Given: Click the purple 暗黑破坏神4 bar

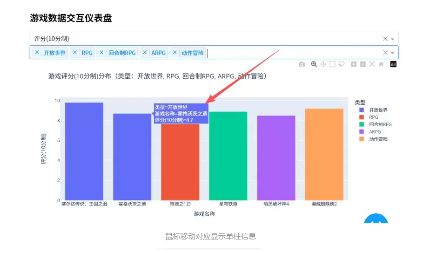Looking at the screenshot, I should coord(276,158).
